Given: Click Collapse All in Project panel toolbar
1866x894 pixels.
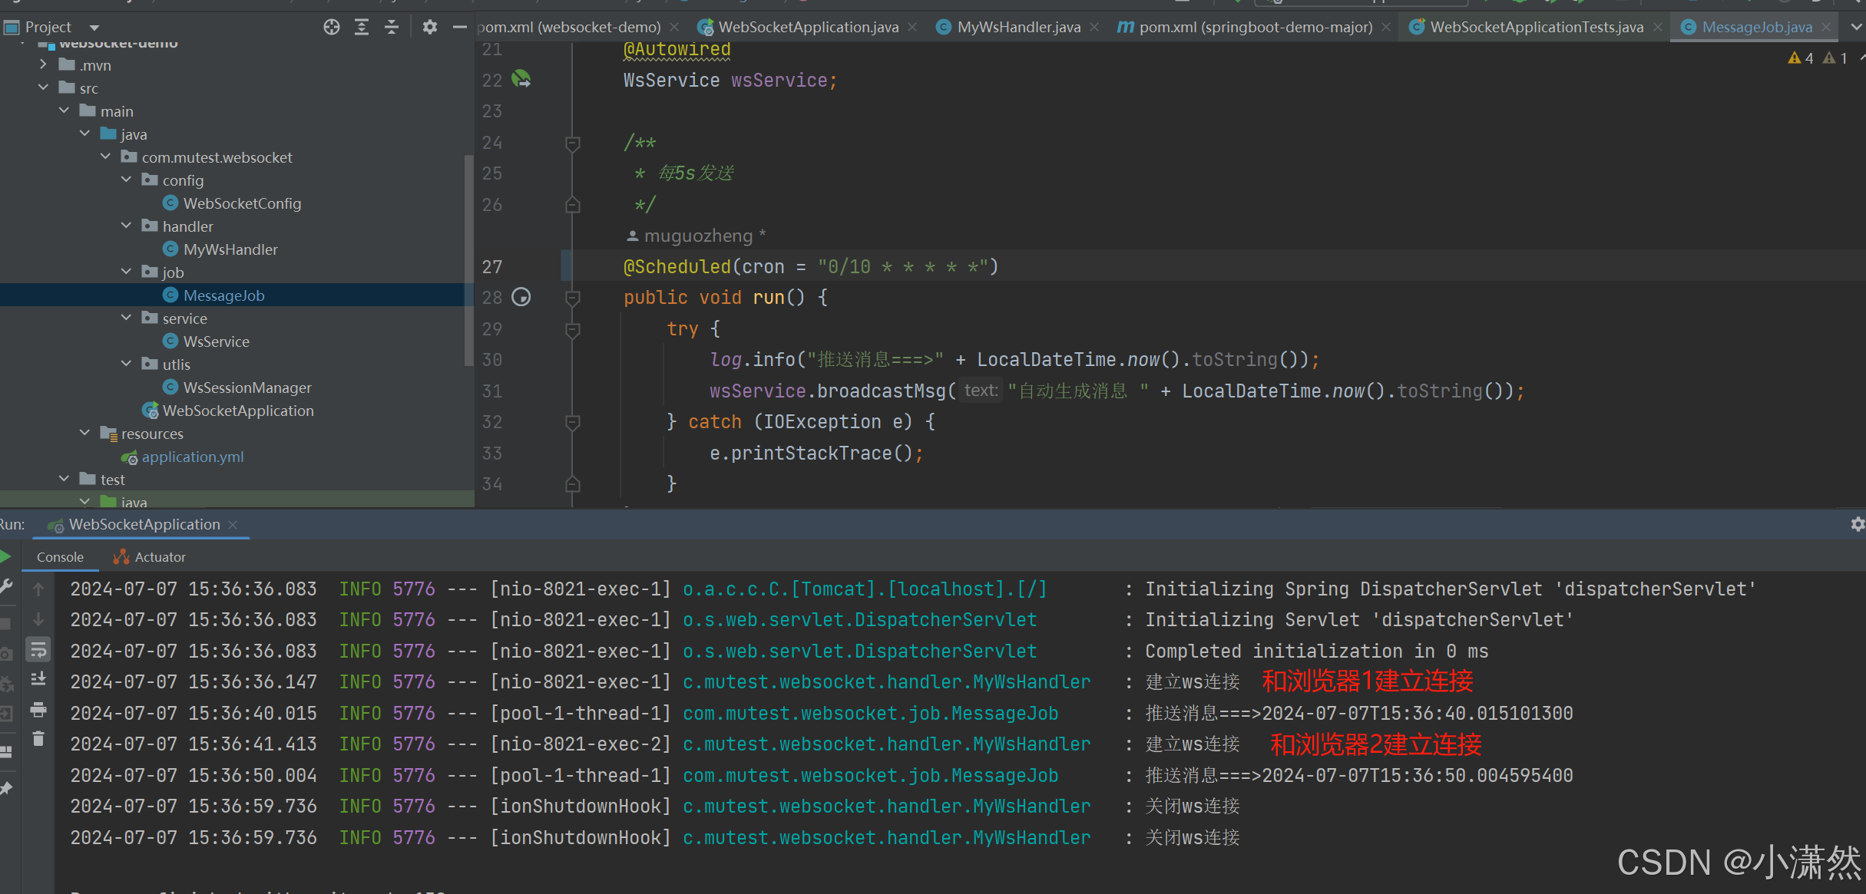Looking at the screenshot, I should coord(392,28).
